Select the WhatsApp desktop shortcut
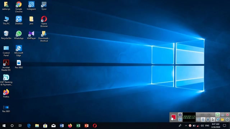 [19, 35]
